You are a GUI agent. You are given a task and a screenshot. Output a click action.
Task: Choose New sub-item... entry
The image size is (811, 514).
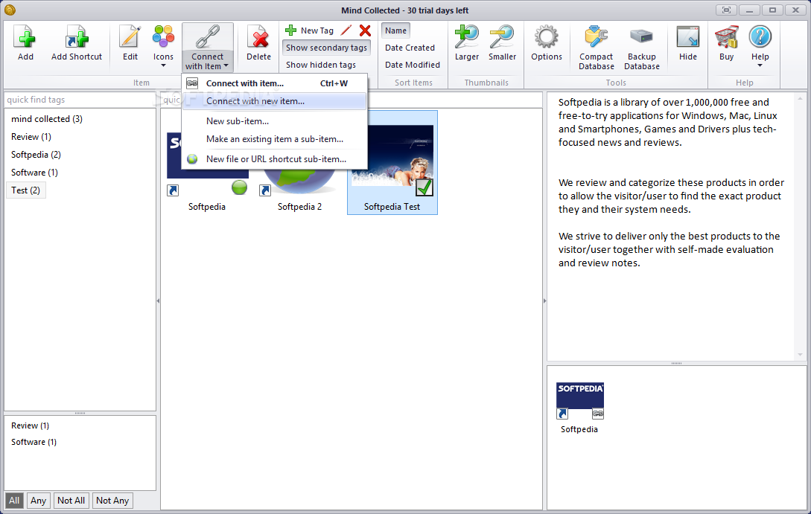pyautogui.click(x=275, y=121)
